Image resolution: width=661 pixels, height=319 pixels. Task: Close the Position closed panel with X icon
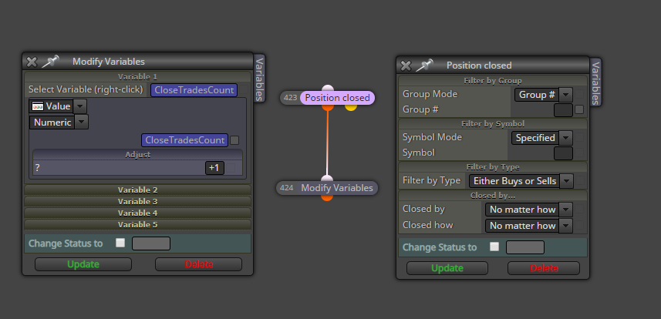406,65
